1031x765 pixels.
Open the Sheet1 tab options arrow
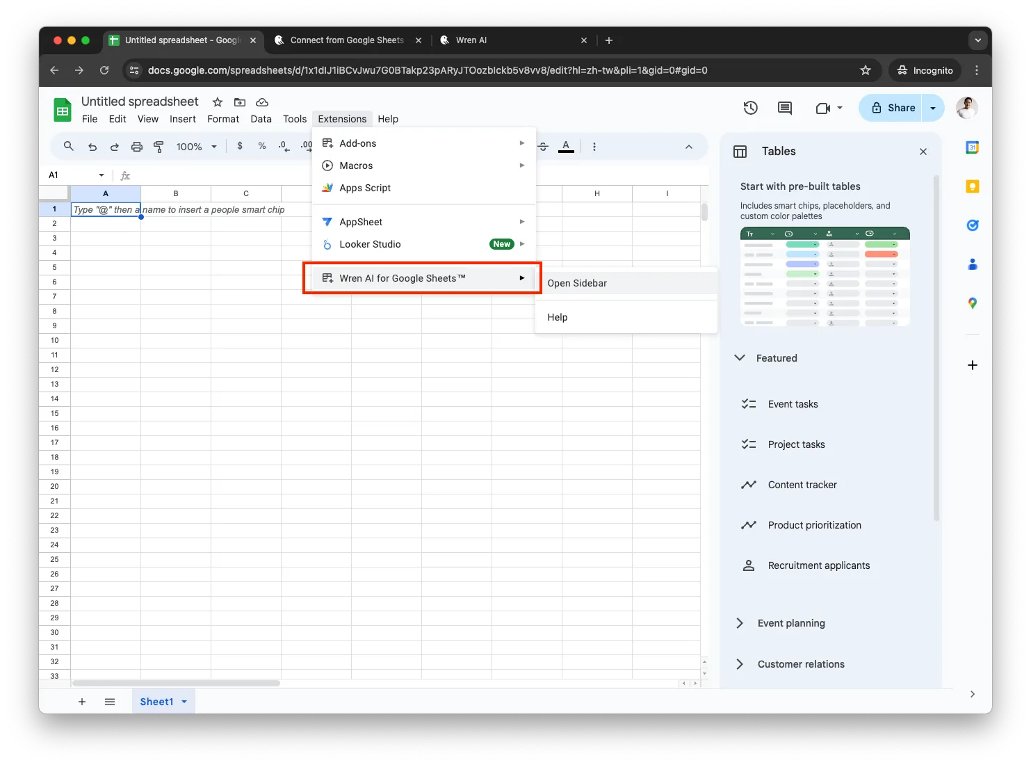[x=184, y=702]
